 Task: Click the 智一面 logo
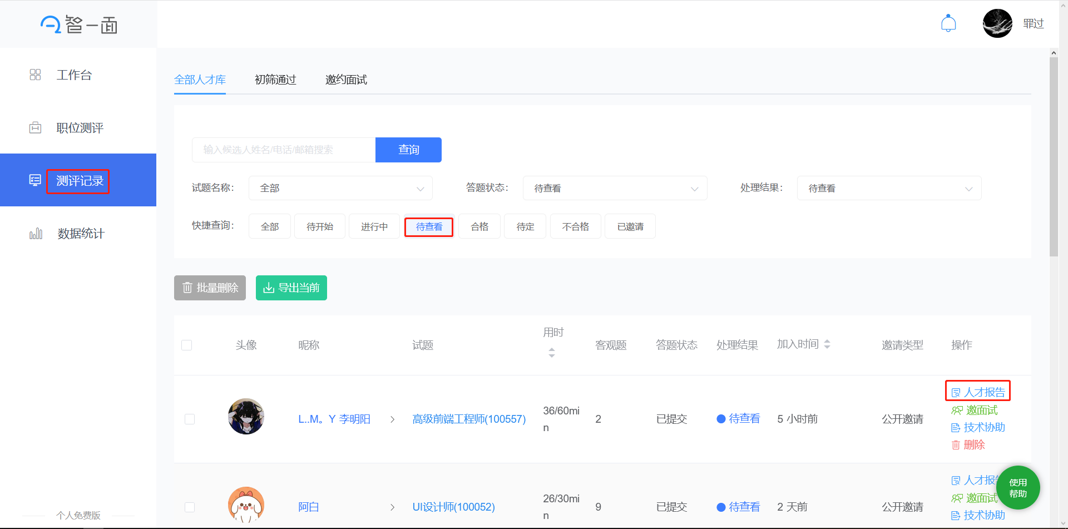pos(78,24)
